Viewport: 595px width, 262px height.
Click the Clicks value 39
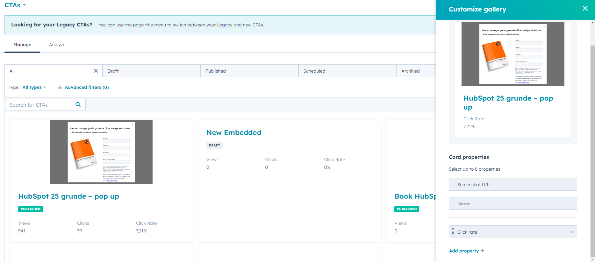pos(79,231)
